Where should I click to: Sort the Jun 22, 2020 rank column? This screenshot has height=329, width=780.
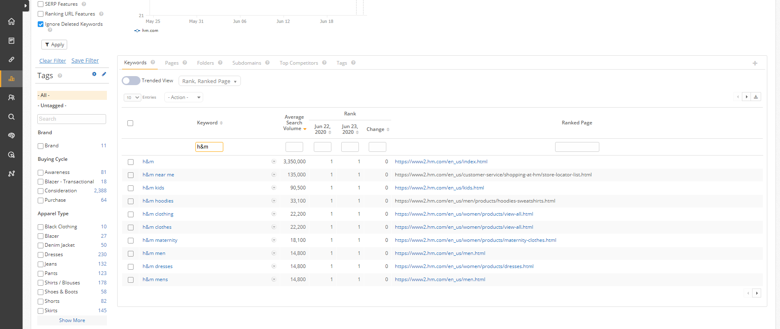(x=330, y=132)
